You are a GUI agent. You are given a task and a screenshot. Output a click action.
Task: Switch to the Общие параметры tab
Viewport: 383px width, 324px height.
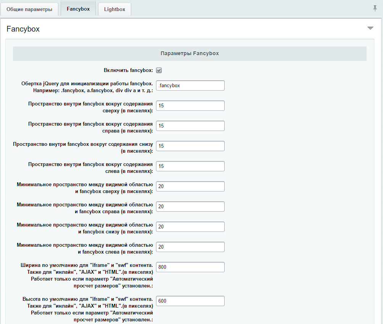[29, 9]
